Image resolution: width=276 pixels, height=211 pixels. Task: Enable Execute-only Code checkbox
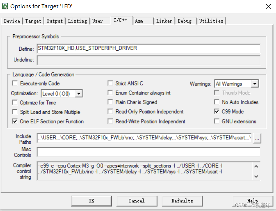[15, 83]
